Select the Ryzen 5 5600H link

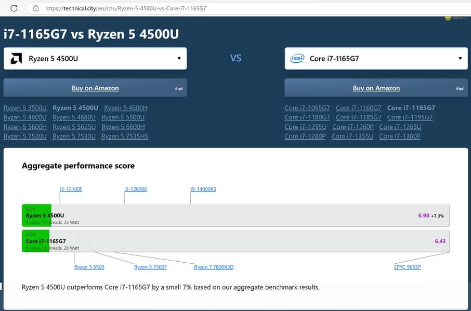(x=25, y=127)
